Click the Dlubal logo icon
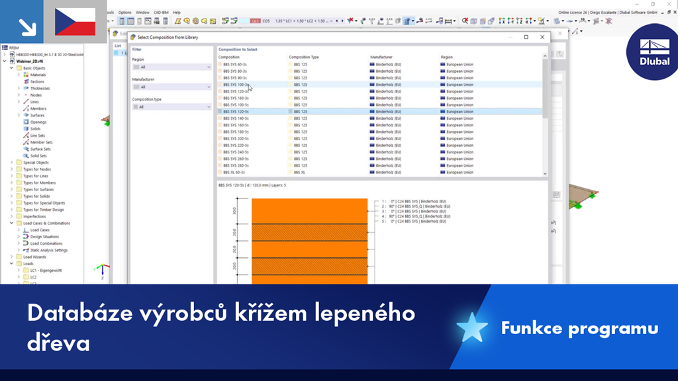The width and height of the screenshot is (678, 381). tap(654, 54)
